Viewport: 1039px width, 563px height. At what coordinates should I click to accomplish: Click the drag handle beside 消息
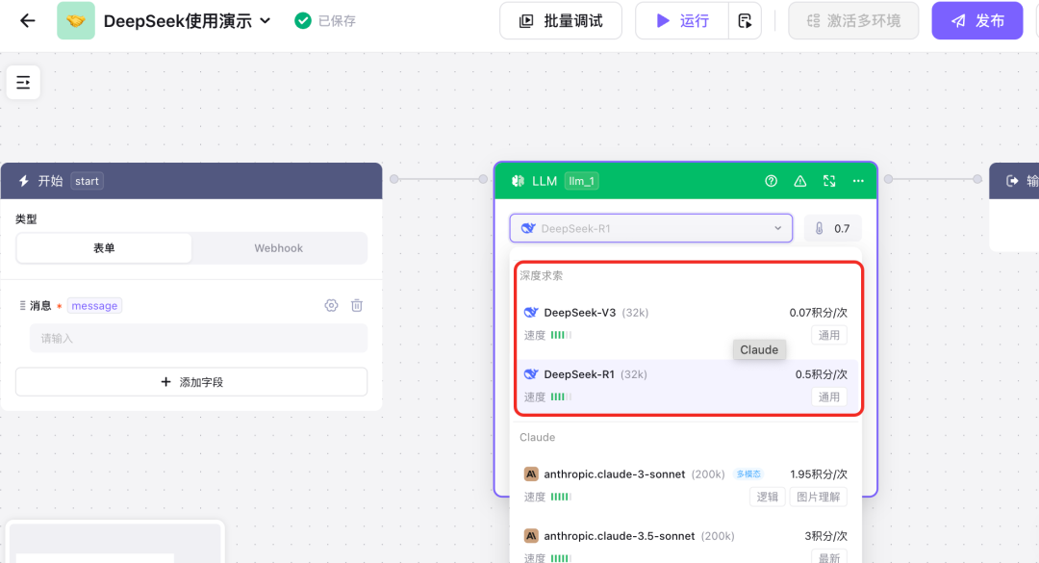tap(22, 306)
